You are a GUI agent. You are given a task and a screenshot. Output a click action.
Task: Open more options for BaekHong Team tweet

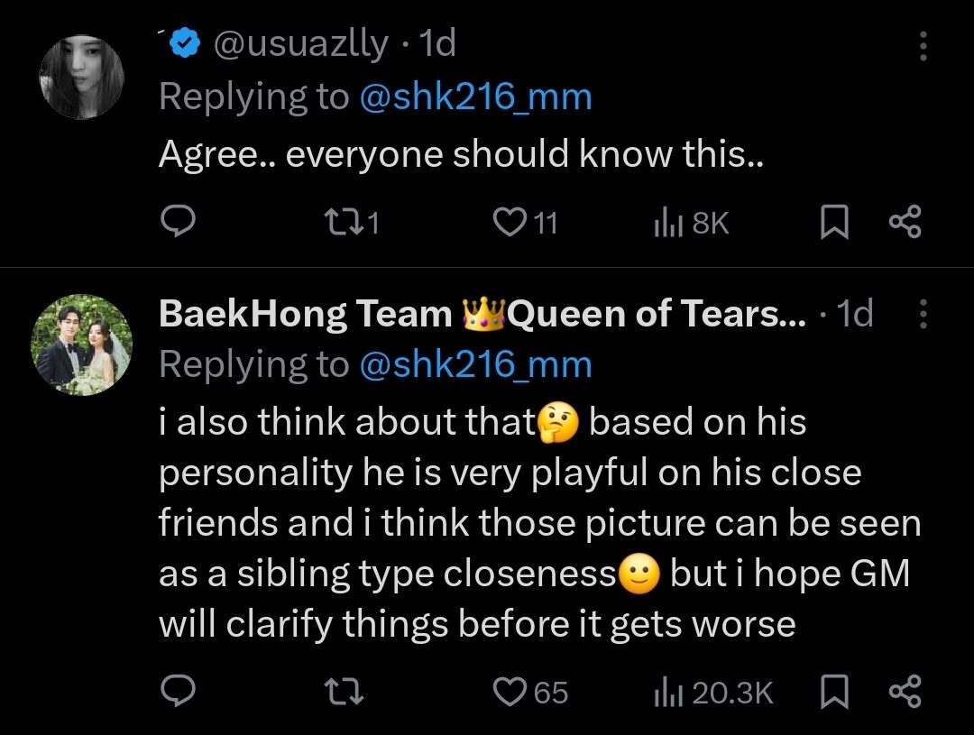(923, 313)
